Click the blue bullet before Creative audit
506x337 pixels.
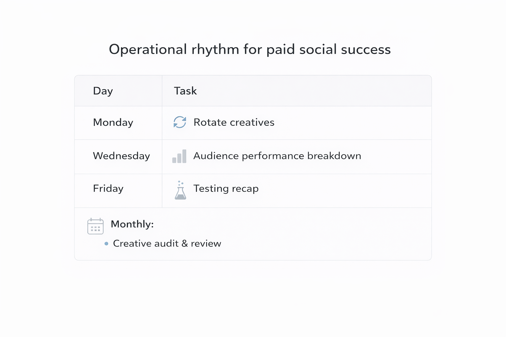tap(106, 244)
